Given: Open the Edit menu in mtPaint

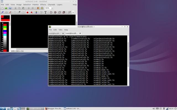Looking at the screenshot, I should [x=7, y=5].
